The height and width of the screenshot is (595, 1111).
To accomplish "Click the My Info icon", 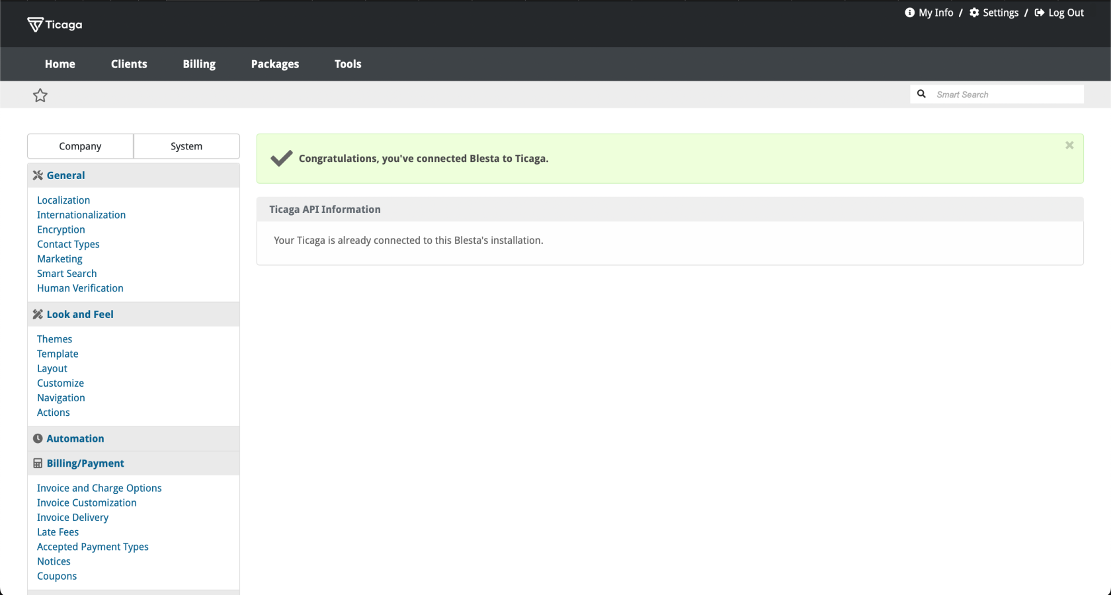I will pyautogui.click(x=910, y=13).
